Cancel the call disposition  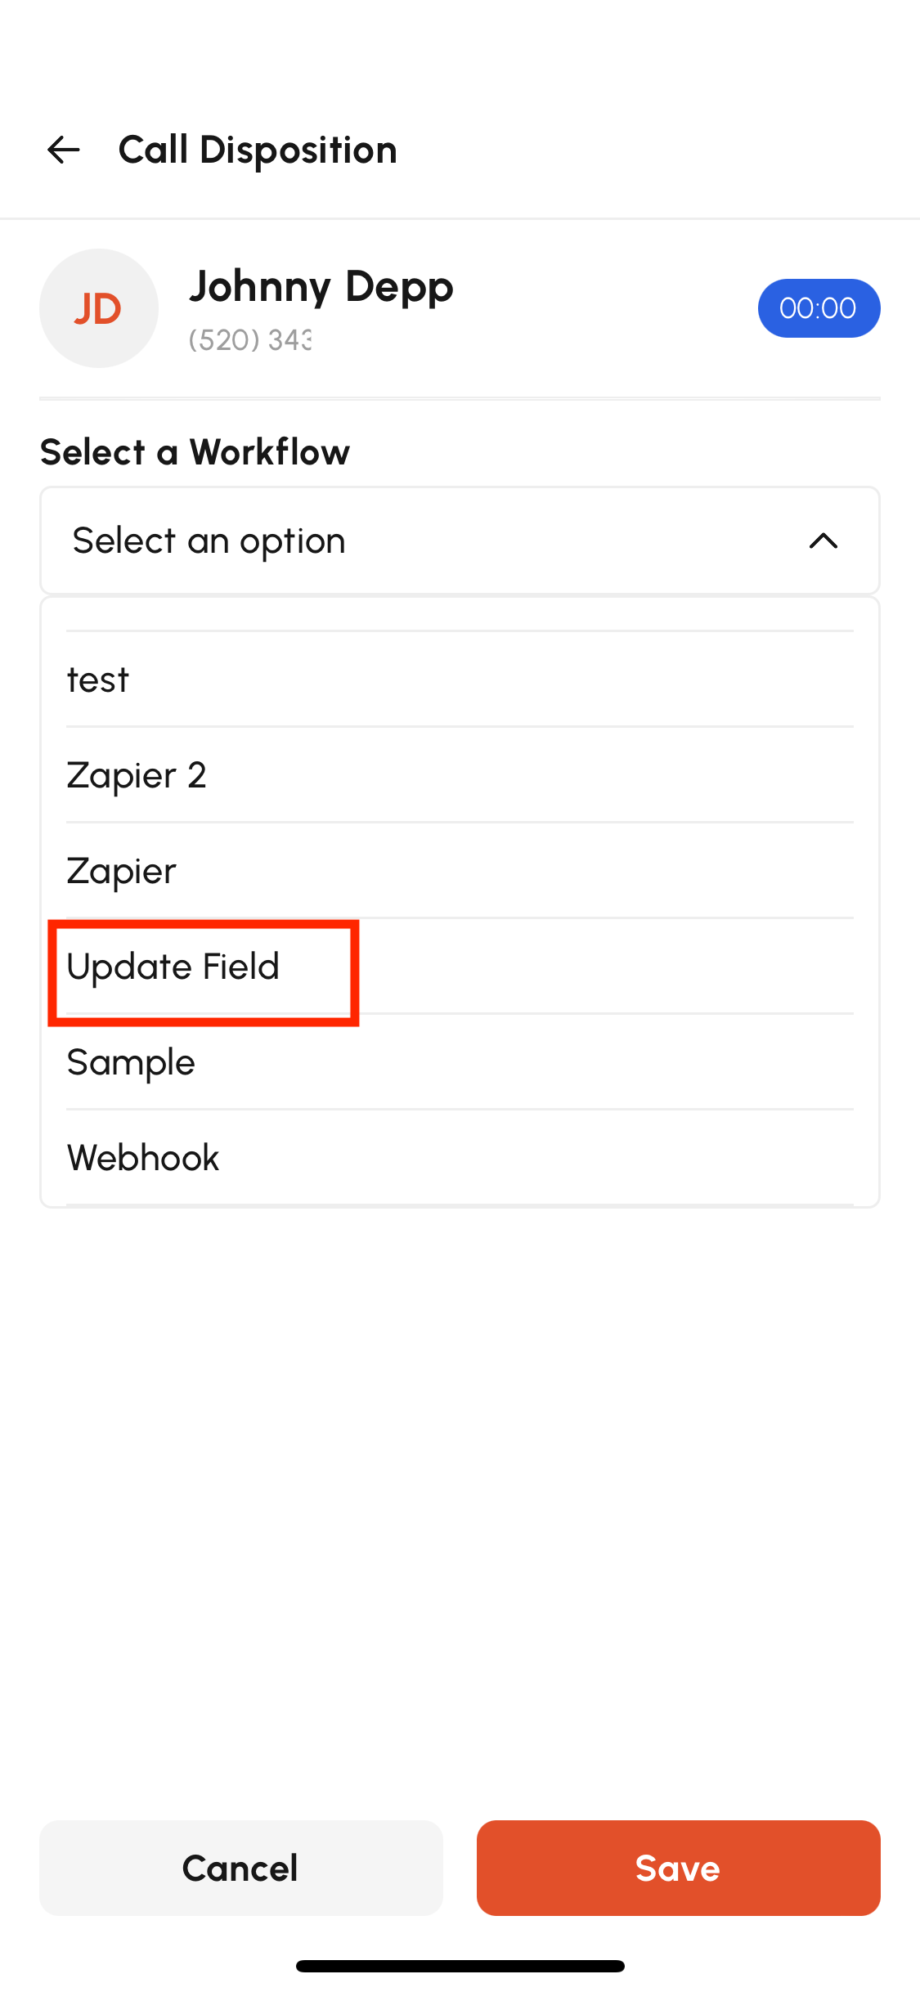pyautogui.click(x=241, y=1868)
